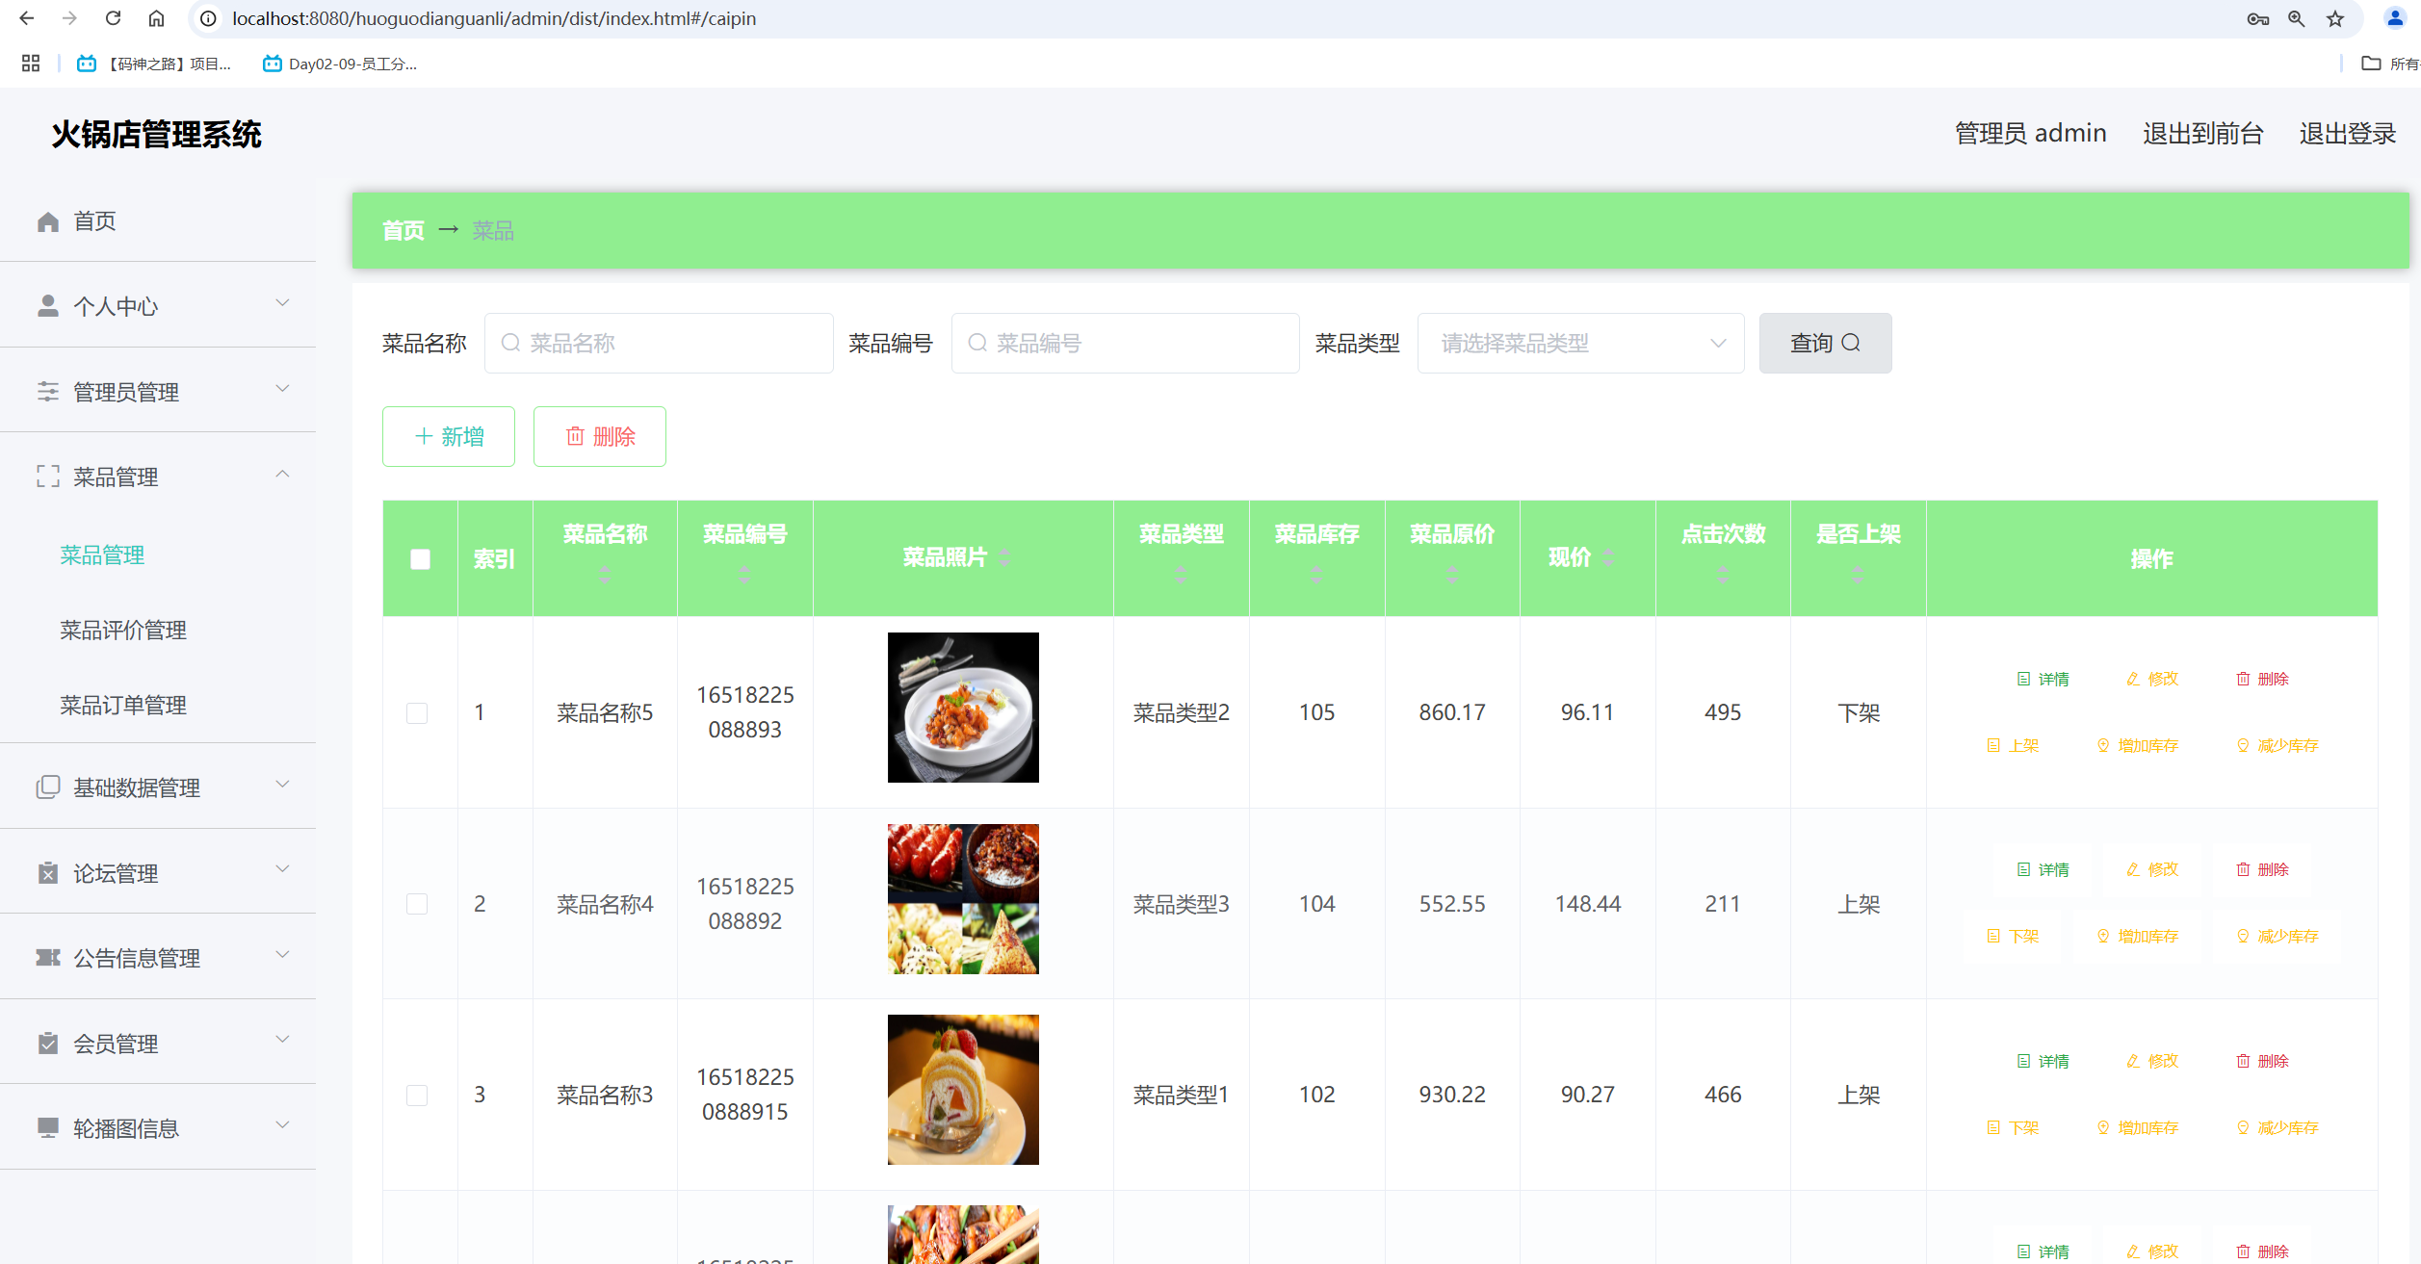Viewport: 2421px width, 1264px height.
Task: Toggle the select-all checkbox in table header
Action: 419,558
